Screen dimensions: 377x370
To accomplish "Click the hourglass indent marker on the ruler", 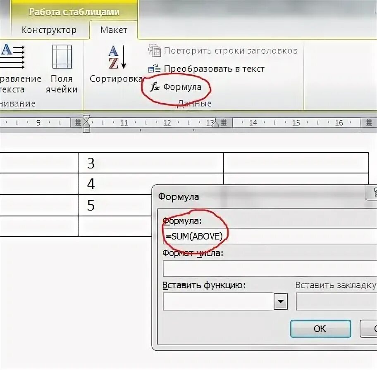I will pos(86,123).
